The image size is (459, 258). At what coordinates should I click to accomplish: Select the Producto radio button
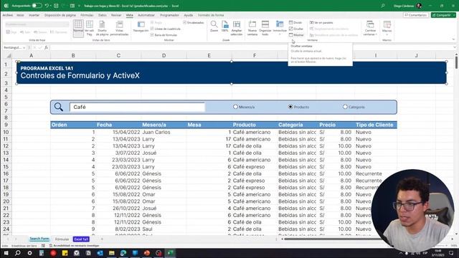coord(290,107)
